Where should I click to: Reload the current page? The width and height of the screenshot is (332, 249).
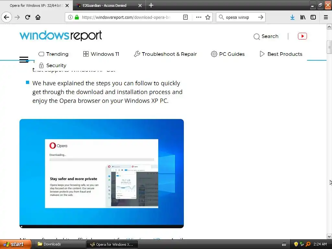28,17
